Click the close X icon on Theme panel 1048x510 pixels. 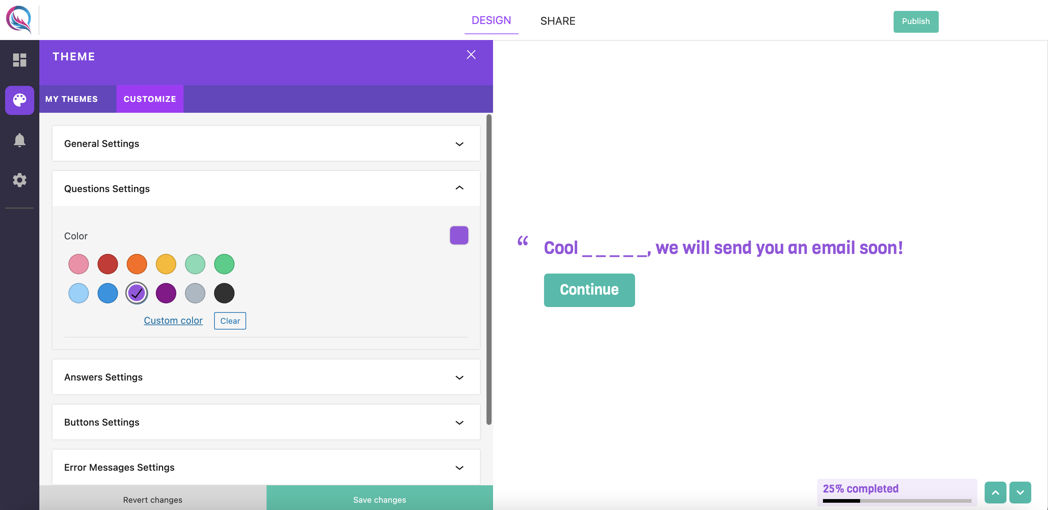(472, 55)
